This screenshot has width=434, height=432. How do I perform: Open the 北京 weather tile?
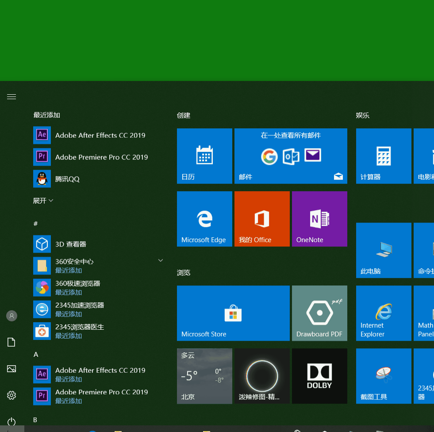coord(204,376)
